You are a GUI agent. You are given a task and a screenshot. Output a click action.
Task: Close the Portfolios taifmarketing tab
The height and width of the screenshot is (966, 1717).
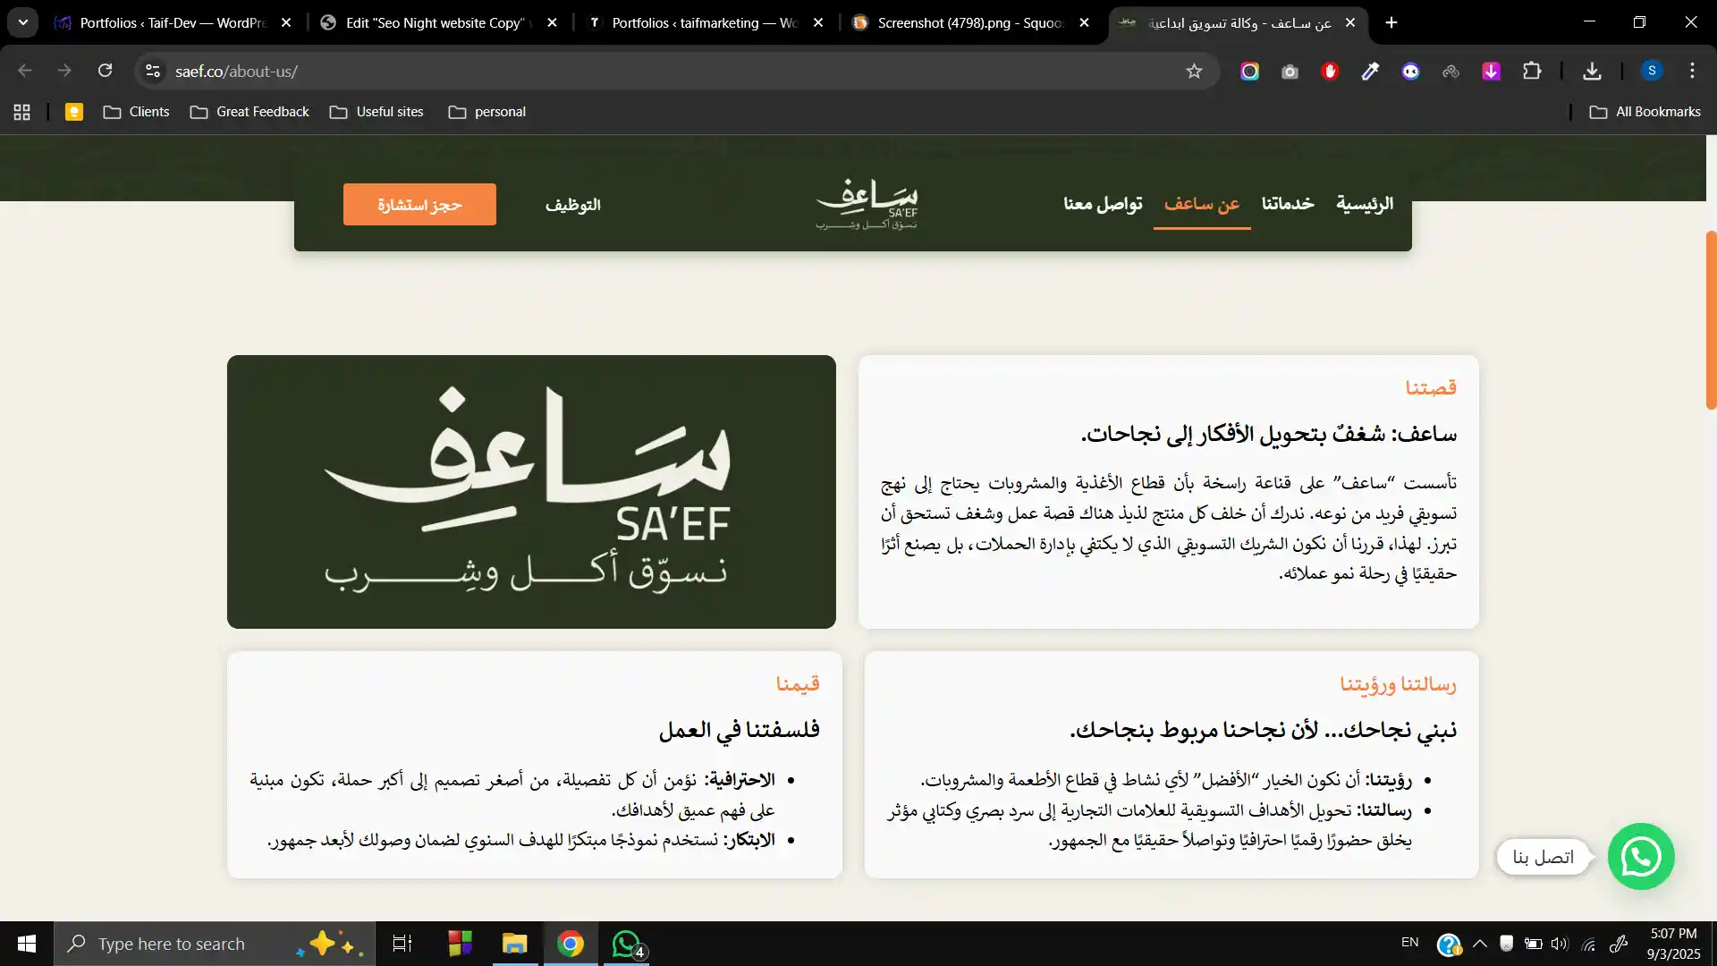point(818,23)
